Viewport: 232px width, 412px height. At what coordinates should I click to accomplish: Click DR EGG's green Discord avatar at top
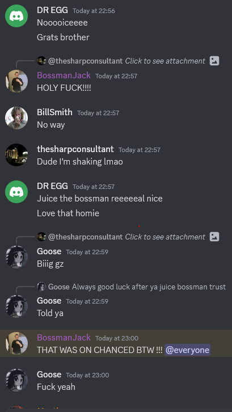(16, 16)
